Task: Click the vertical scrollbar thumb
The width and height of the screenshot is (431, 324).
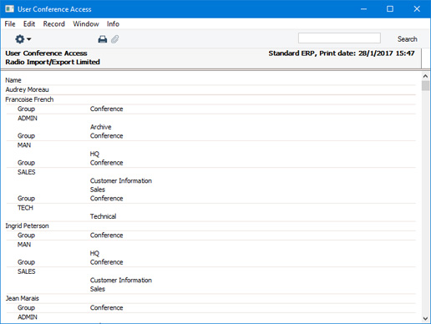Action: pos(425,86)
